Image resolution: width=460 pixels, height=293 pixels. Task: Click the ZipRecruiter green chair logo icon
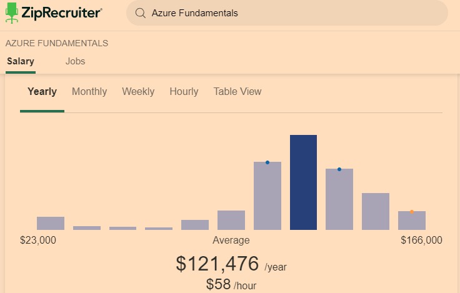click(x=12, y=12)
